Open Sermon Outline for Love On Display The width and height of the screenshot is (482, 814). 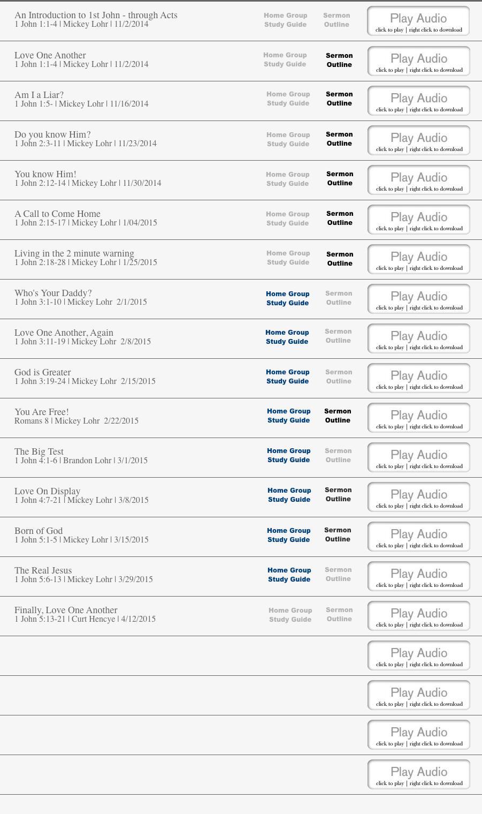(338, 494)
